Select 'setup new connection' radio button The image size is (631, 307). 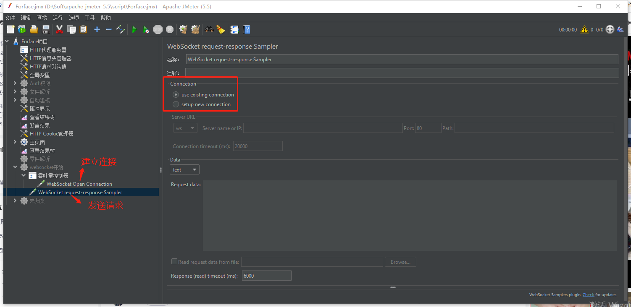tap(176, 104)
